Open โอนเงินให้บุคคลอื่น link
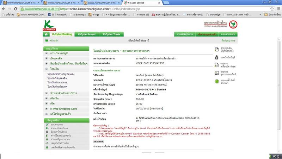 coord(57,78)
